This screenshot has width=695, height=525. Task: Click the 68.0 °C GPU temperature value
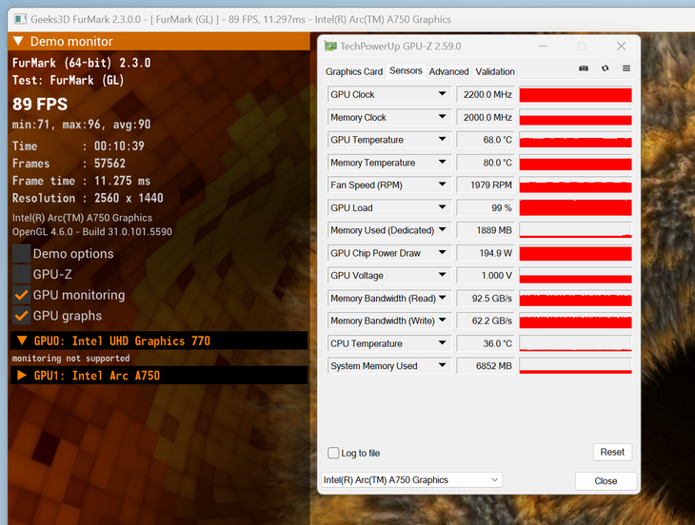[x=486, y=140]
